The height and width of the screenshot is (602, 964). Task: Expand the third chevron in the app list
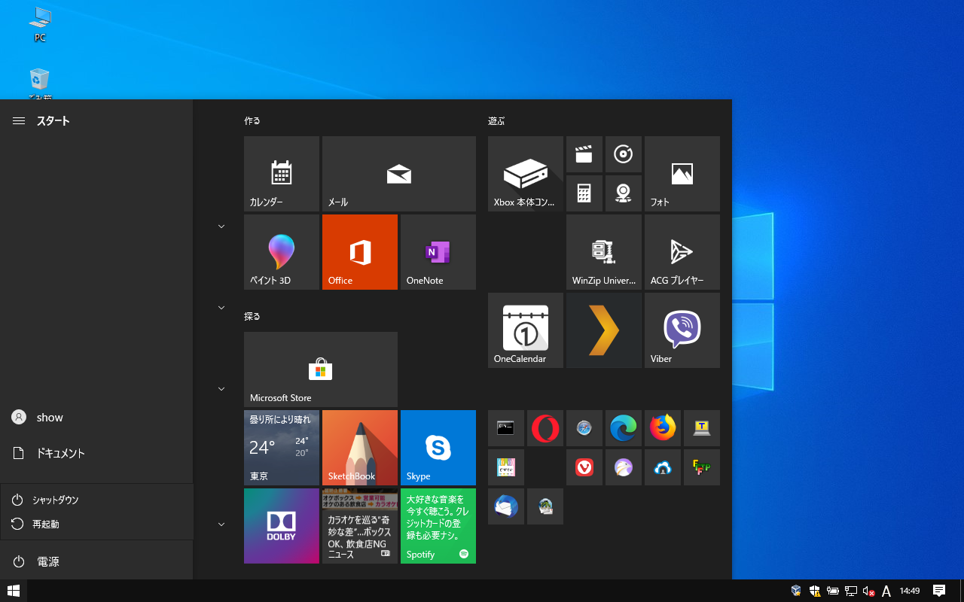221,389
